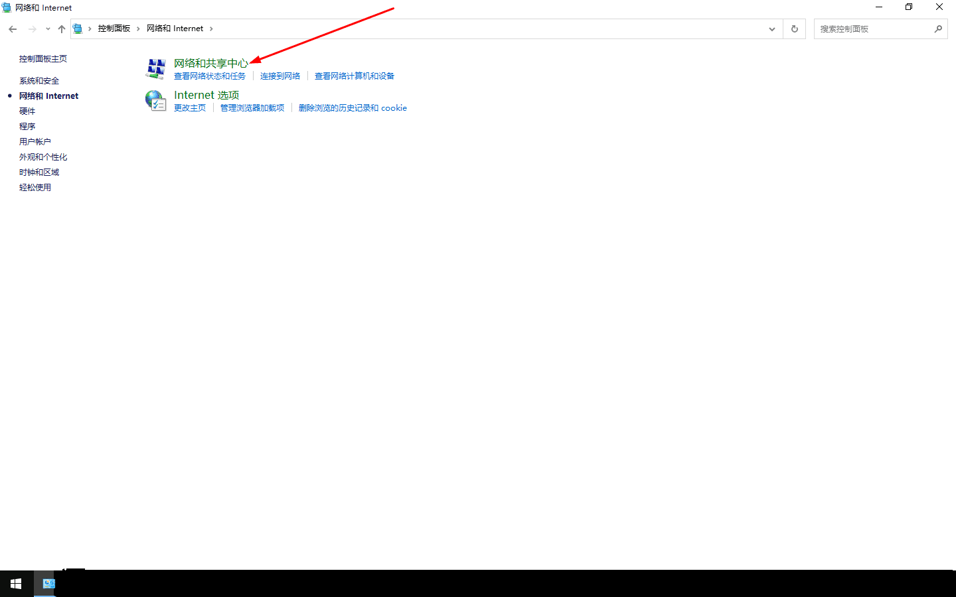Open the Windows Start menu
This screenshot has height=597, width=956.
click(16, 584)
